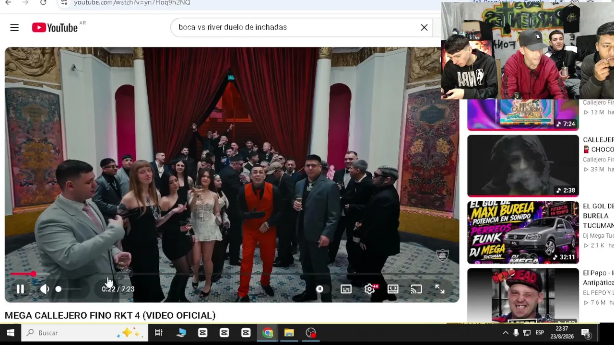Click the taskbar 'Buscar' search box
The image size is (614, 345).
[83, 333]
